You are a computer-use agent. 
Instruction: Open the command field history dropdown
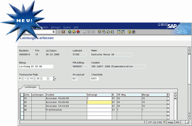click(54, 32)
